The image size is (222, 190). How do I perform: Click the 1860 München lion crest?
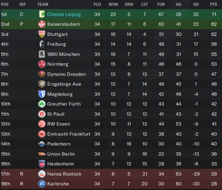(x=42, y=54)
